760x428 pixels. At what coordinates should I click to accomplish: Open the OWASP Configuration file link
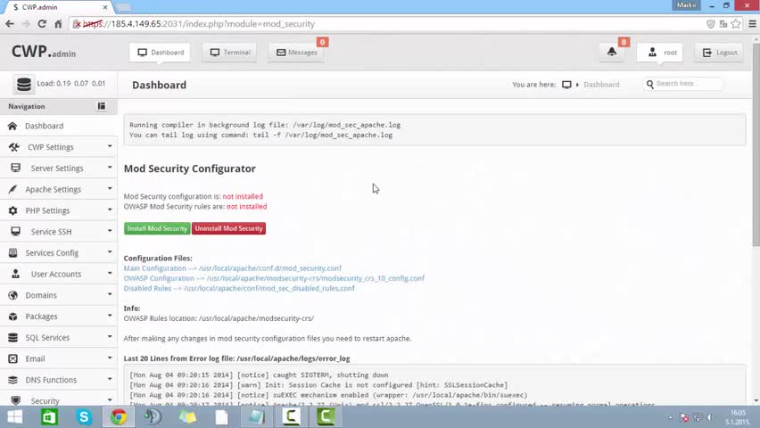click(x=274, y=278)
